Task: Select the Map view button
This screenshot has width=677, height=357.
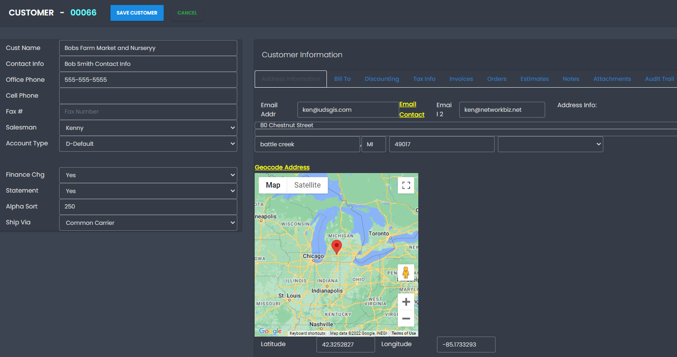Action: click(x=273, y=185)
